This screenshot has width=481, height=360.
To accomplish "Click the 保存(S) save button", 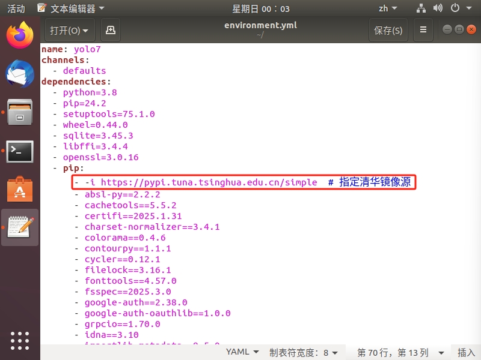I will 388,30.
